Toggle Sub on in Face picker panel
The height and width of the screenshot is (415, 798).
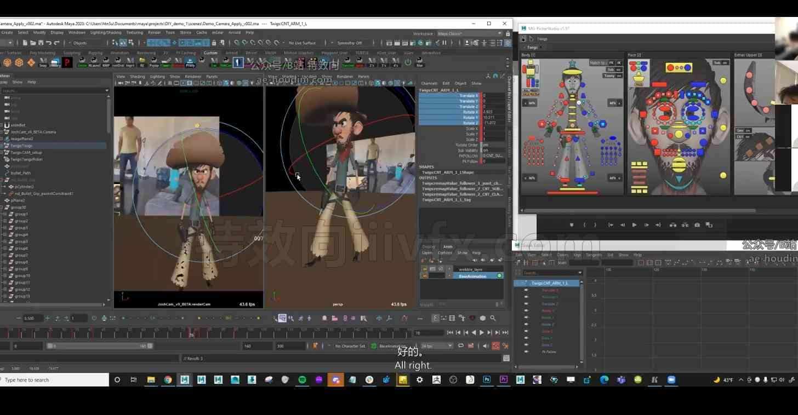click(721, 63)
